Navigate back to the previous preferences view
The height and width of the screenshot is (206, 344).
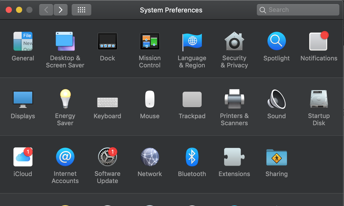pos(46,10)
